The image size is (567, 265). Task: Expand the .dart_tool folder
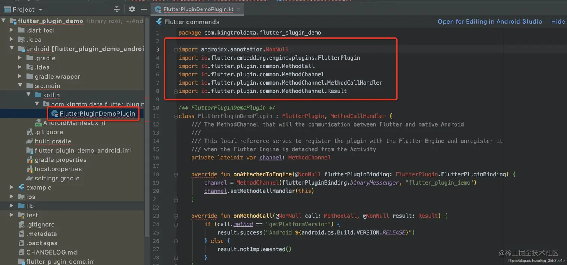[x=12, y=30]
